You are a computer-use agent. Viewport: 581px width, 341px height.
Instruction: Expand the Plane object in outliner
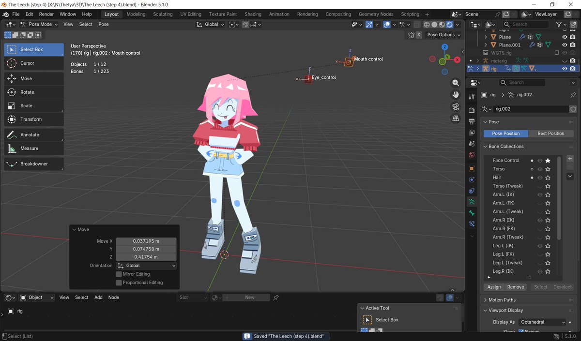486,37
